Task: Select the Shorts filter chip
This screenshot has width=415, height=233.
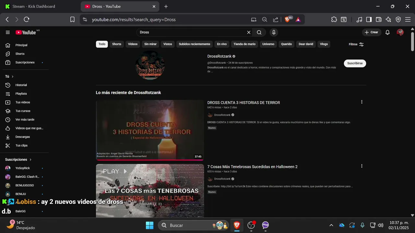Action: [117, 44]
